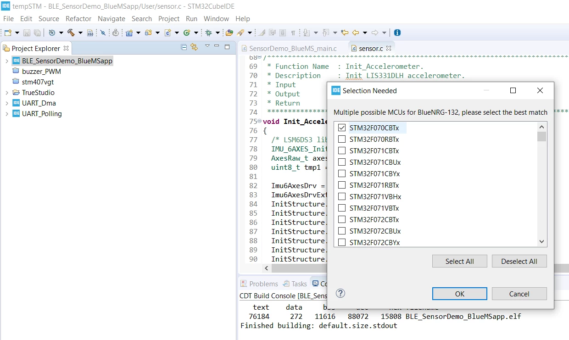Image resolution: width=569 pixels, height=340 pixels.
Task: Check the STM32F071RBTx checkbox
Action: click(x=342, y=185)
